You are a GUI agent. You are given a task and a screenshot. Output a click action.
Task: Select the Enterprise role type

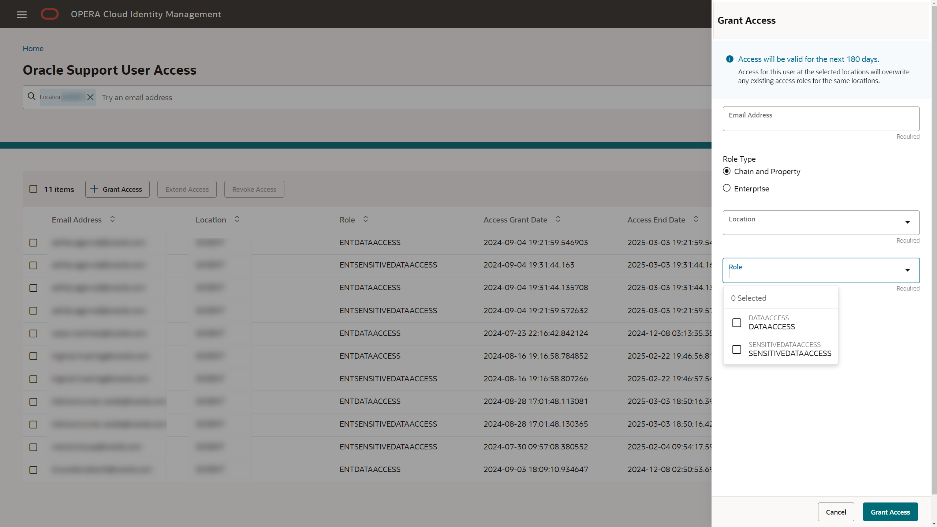click(727, 188)
